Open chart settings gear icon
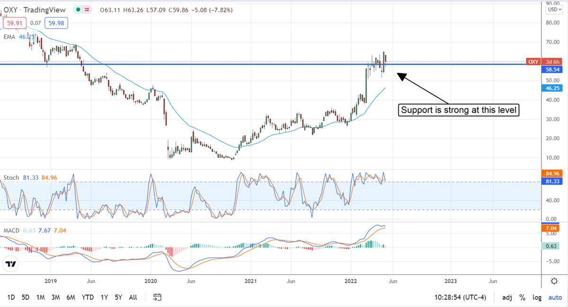 tap(554, 281)
